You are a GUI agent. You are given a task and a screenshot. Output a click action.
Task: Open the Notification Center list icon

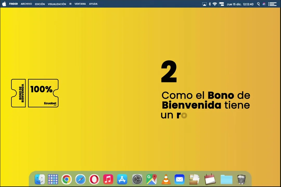click(x=272, y=4)
